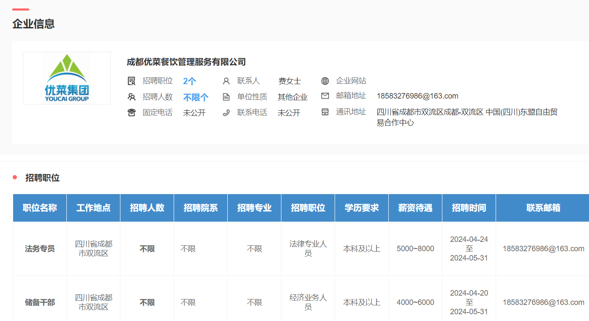Screen dimensions: 589x321
Task: Click the company website globe icon
Action: [x=325, y=81]
